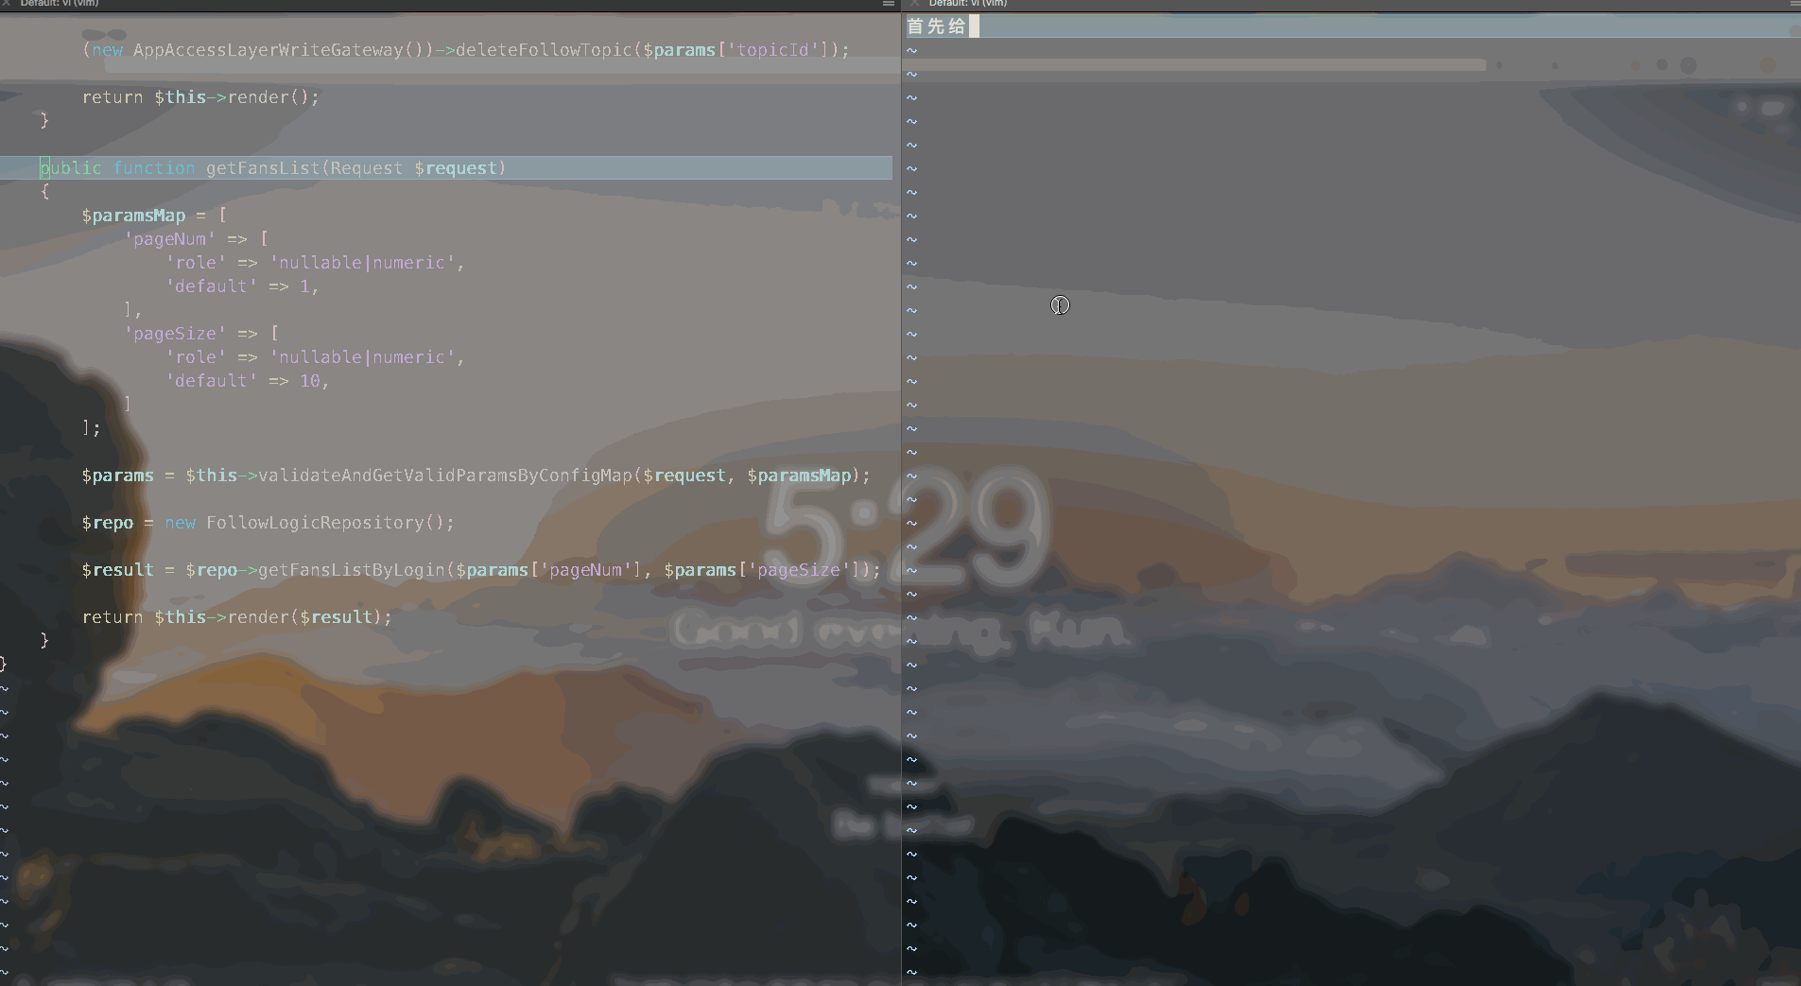Click the 'default' => 1, line
Viewport: 1801px width, 986px height.
click(242, 286)
